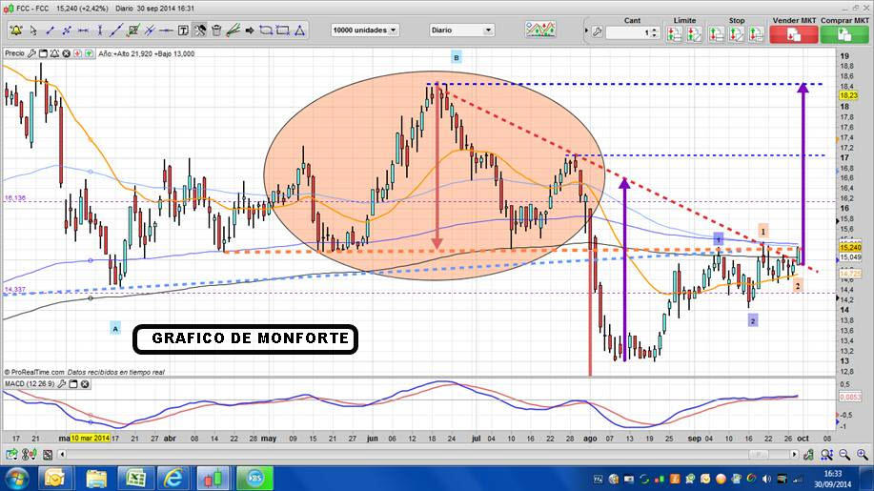The width and height of the screenshot is (874, 491).
Task: Click the alert bell icon in the drawing toolbar
Action: point(16,31)
